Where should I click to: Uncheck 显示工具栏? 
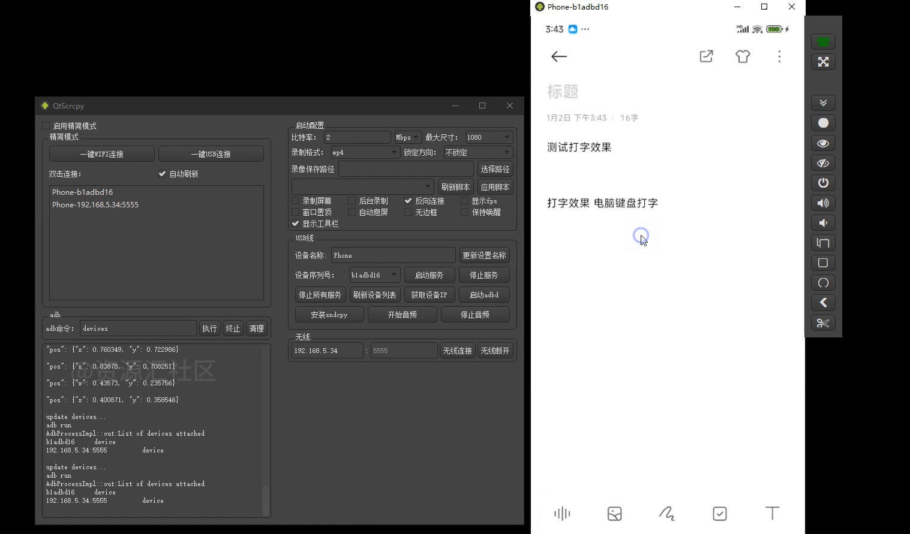(x=295, y=223)
